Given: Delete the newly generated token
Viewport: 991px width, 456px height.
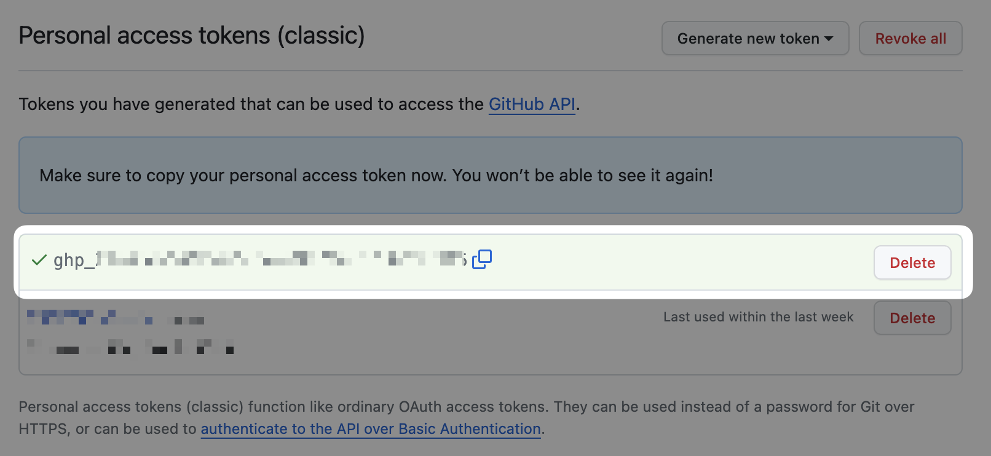Looking at the screenshot, I should coord(912,262).
